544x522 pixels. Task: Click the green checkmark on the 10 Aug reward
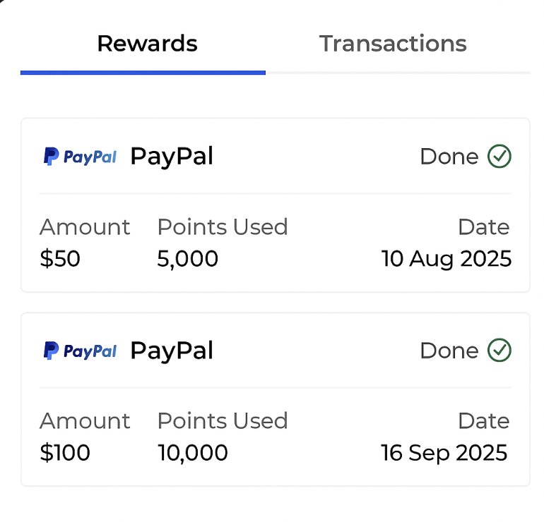pos(499,157)
